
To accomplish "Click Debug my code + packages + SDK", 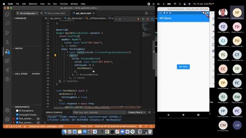I will (x=46, y=126).
